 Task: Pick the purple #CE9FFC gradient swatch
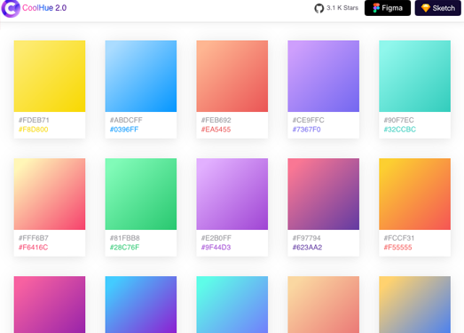[324, 76]
